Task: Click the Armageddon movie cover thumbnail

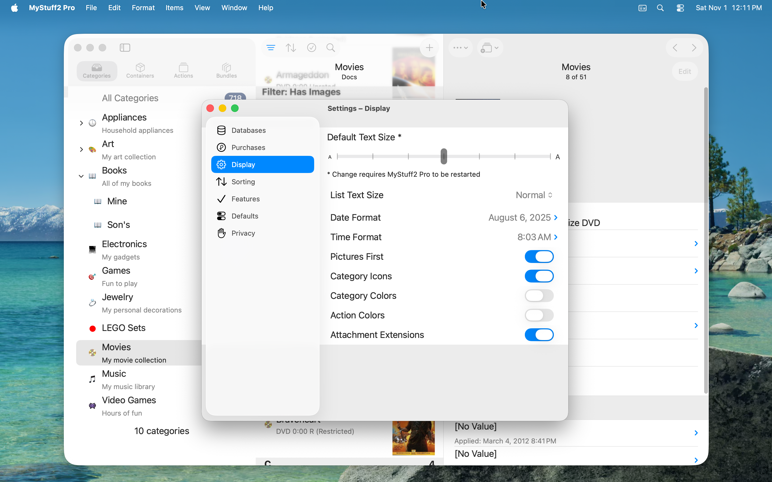Action: click(413, 73)
